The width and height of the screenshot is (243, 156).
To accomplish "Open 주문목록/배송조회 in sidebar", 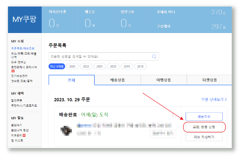I will (23, 48).
